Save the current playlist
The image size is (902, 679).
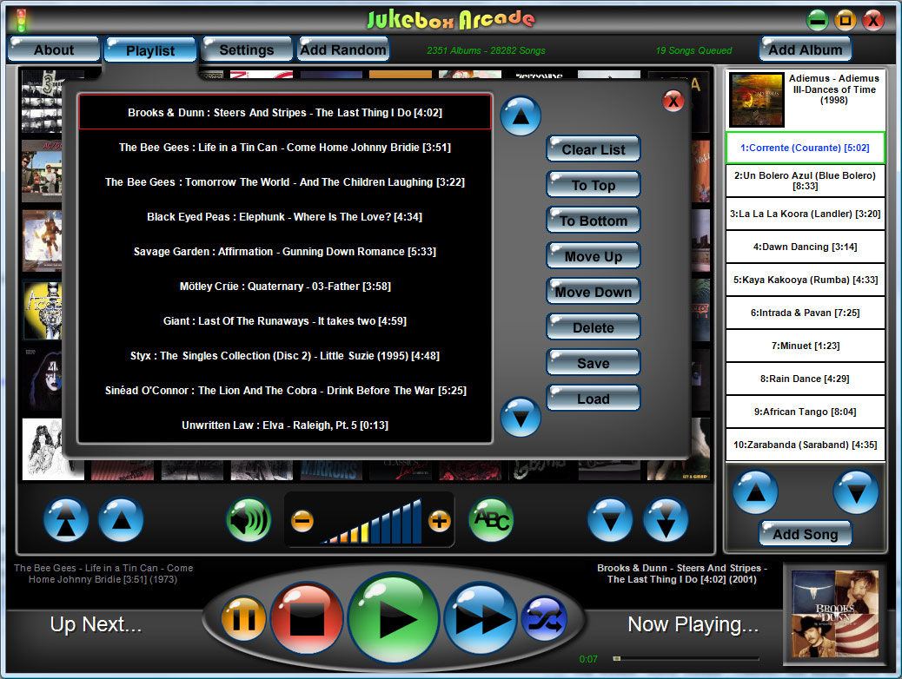click(594, 363)
